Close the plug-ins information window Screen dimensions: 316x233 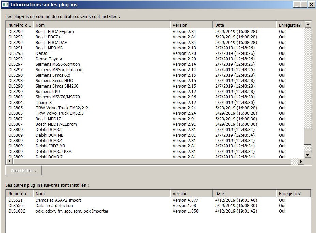311,4
